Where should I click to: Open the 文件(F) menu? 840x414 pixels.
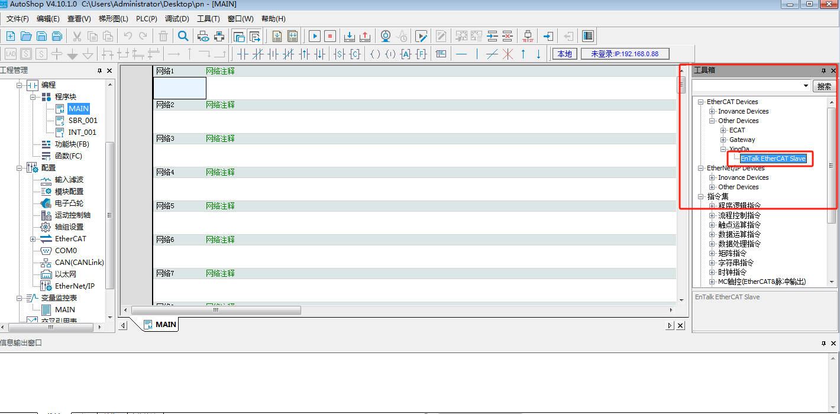pos(18,19)
